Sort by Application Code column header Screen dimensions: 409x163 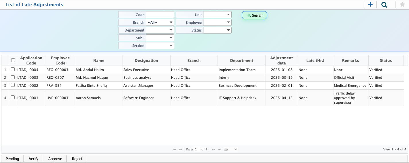(x=31, y=60)
